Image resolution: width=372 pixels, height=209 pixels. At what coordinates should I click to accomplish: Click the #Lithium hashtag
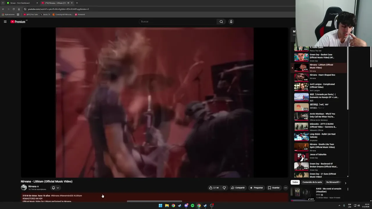coord(78,196)
